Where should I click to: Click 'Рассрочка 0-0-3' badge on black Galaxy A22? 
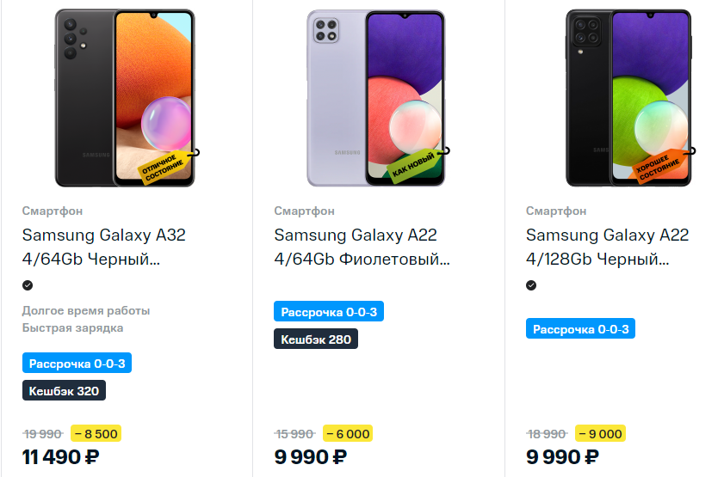tap(580, 329)
